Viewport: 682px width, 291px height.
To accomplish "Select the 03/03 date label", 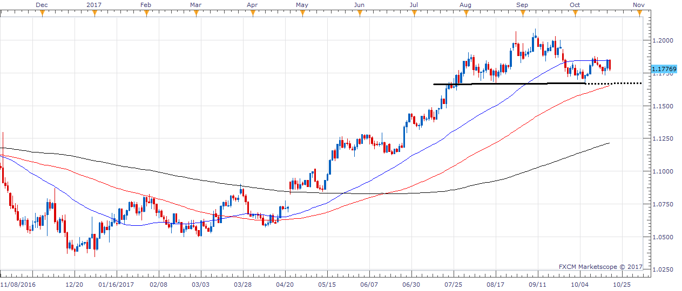I will click(200, 284).
